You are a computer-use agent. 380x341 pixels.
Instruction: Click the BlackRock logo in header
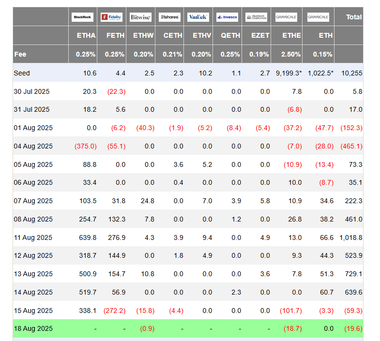coord(82,17)
